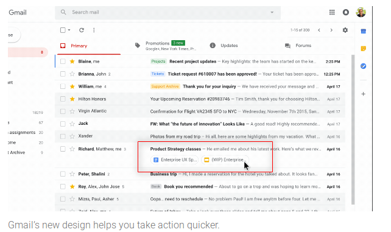Click the Support Archive label tag
Image resolution: width=391 pixels, height=232 pixels.
[165, 86]
